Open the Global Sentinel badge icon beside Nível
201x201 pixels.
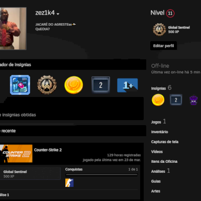click(159, 30)
